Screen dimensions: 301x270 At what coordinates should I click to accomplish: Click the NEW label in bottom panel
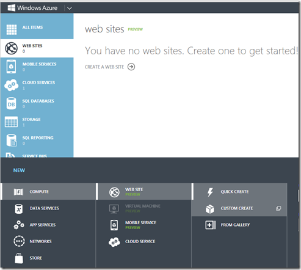pos(19,170)
